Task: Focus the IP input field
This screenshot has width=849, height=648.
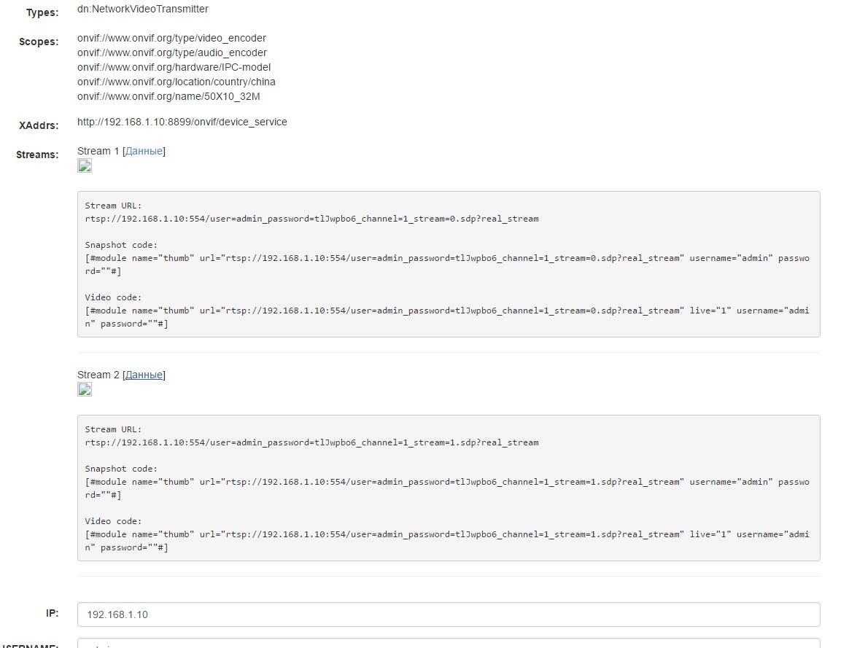Action: pos(448,614)
